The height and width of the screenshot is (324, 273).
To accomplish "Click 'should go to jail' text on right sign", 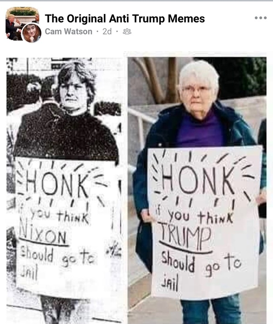I will [200, 270].
